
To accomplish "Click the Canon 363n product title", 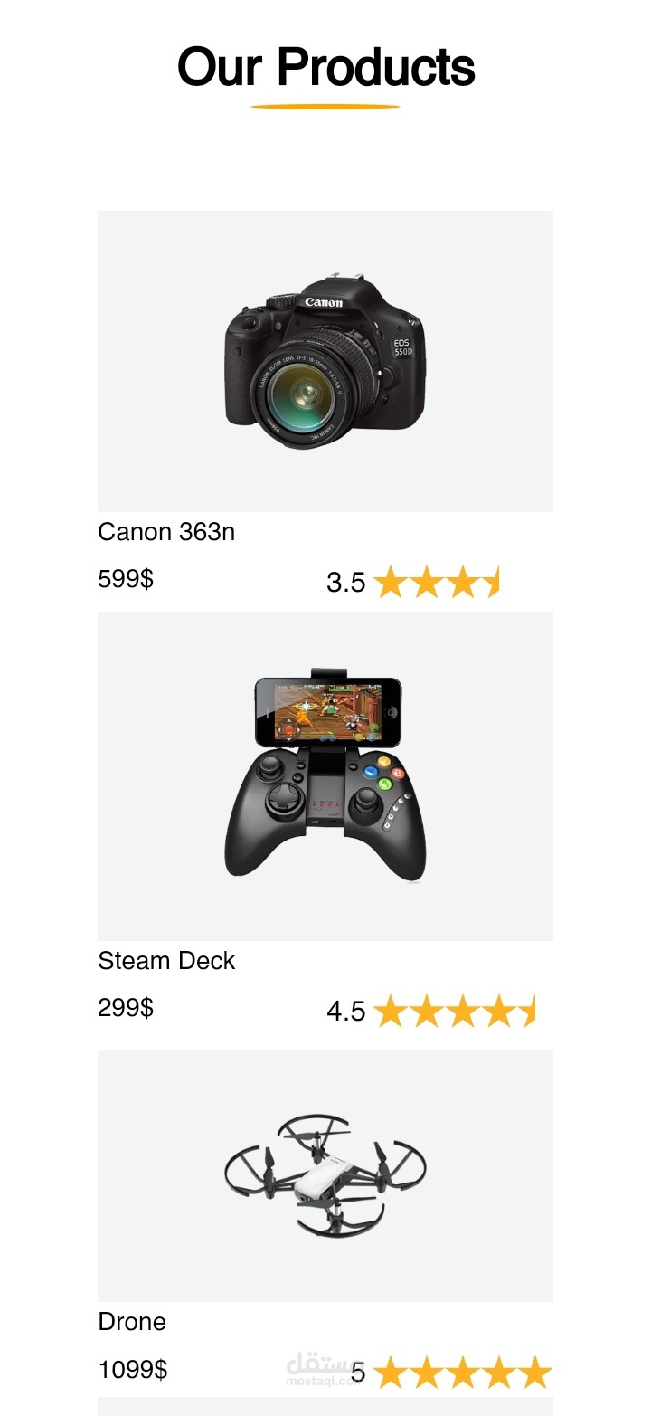I will (x=166, y=532).
